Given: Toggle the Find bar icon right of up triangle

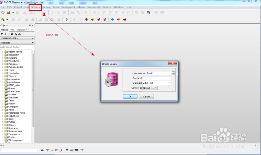Looking at the screenshot, I should [x=56, y=150].
